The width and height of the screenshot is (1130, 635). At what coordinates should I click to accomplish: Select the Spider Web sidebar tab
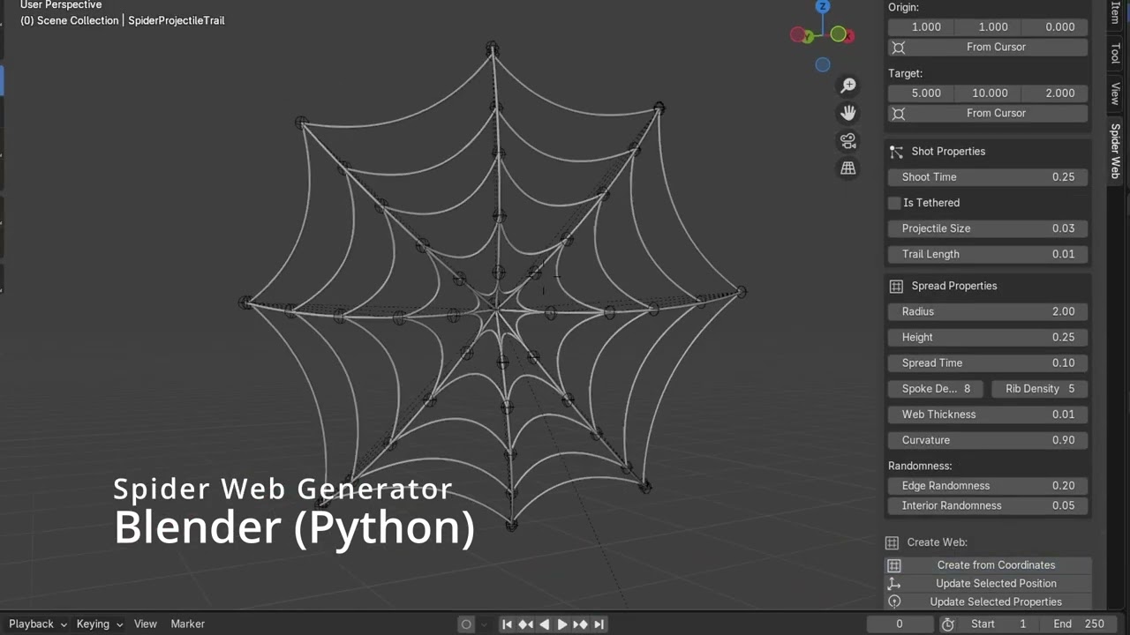pyautogui.click(x=1115, y=151)
